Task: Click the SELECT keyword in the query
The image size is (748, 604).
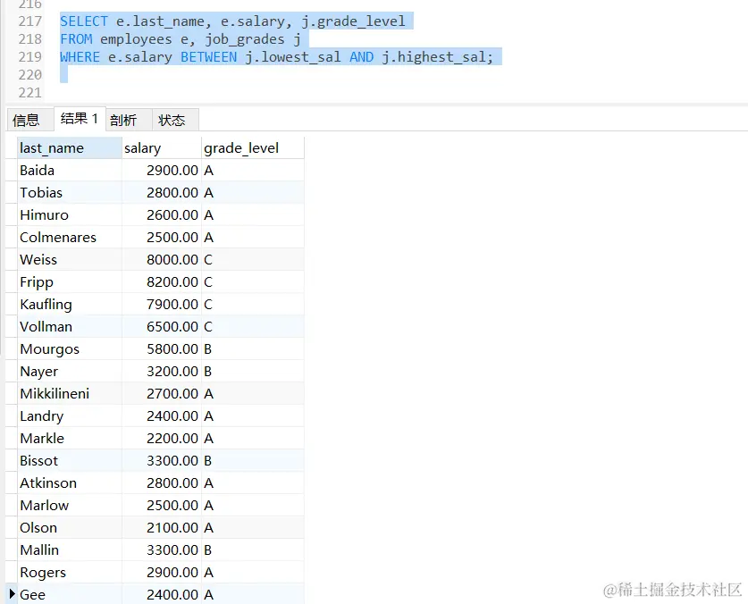Action: point(84,21)
